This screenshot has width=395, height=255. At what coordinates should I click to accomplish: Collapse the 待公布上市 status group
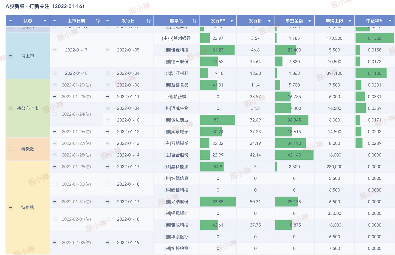[x=10, y=108]
